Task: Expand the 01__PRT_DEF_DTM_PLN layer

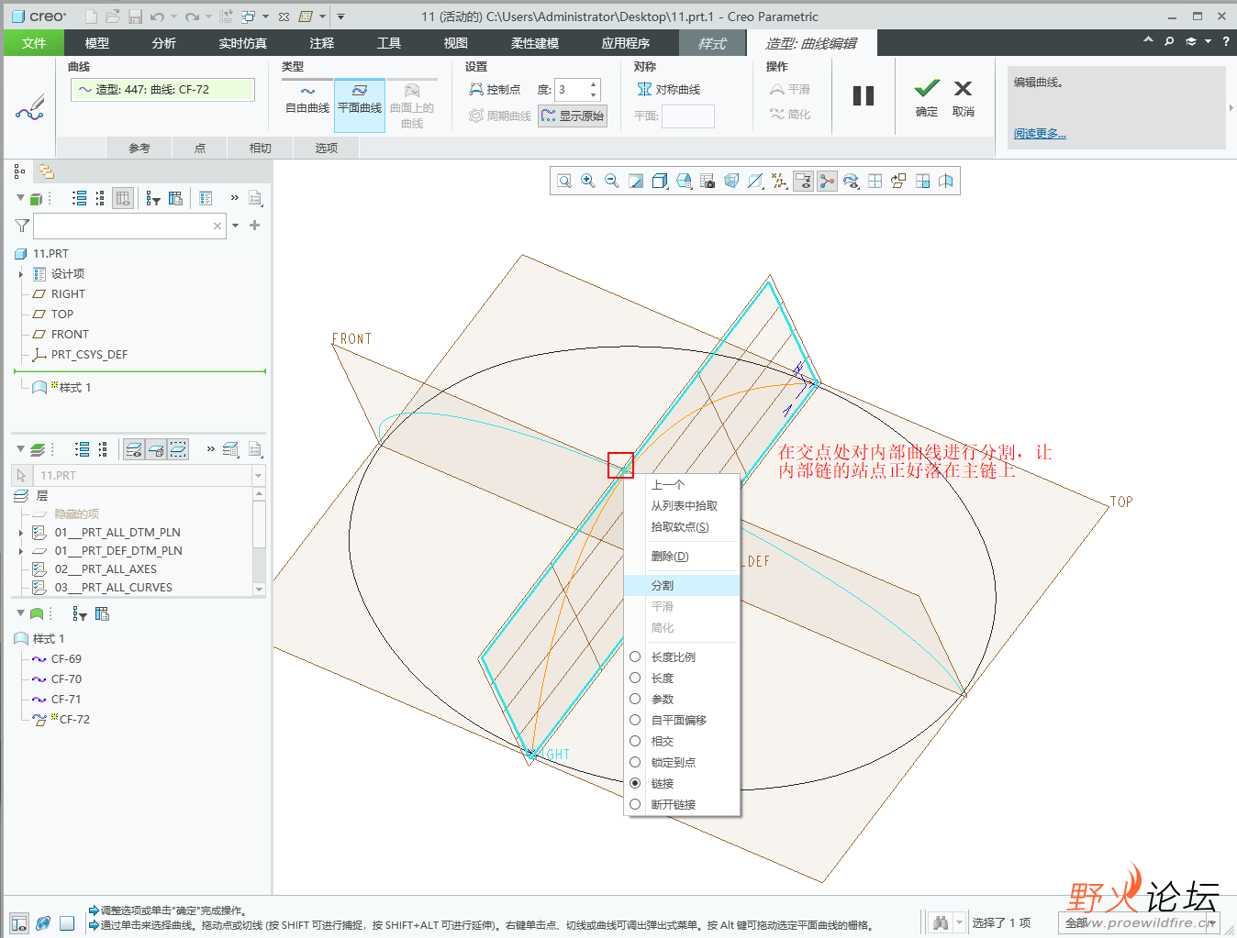Action: tap(21, 551)
